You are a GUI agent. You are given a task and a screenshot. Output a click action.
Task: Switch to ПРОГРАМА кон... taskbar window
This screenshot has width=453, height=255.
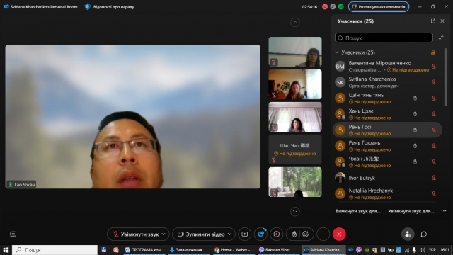pyautogui.click(x=144, y=250)
